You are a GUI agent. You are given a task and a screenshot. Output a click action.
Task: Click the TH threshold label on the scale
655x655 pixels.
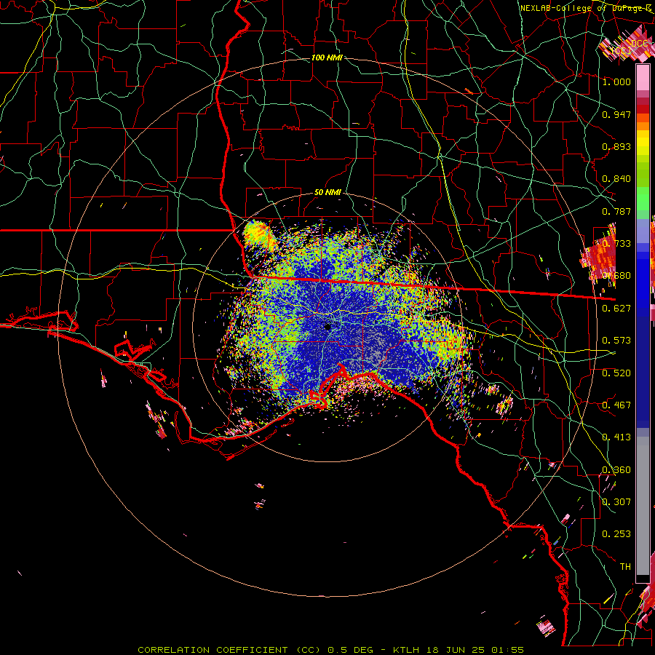(625, 566)
